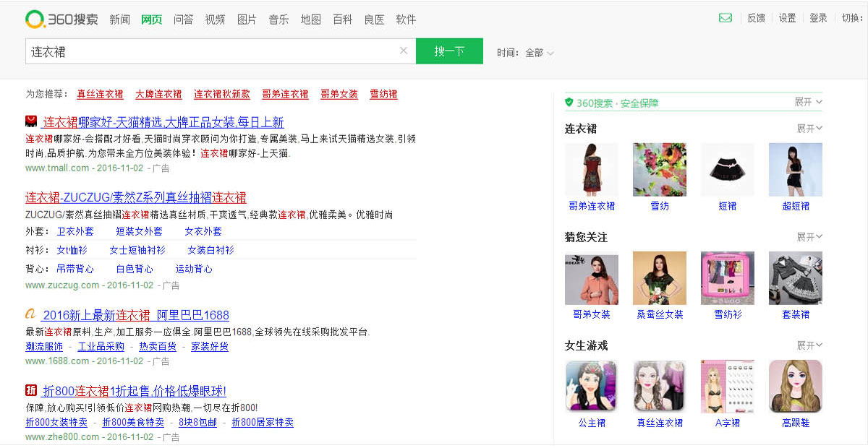Expand the 连衣裙 sidebar section
The height and width of the screenshot is (448, 868).
pyautogui.click(x=809, y=128)
